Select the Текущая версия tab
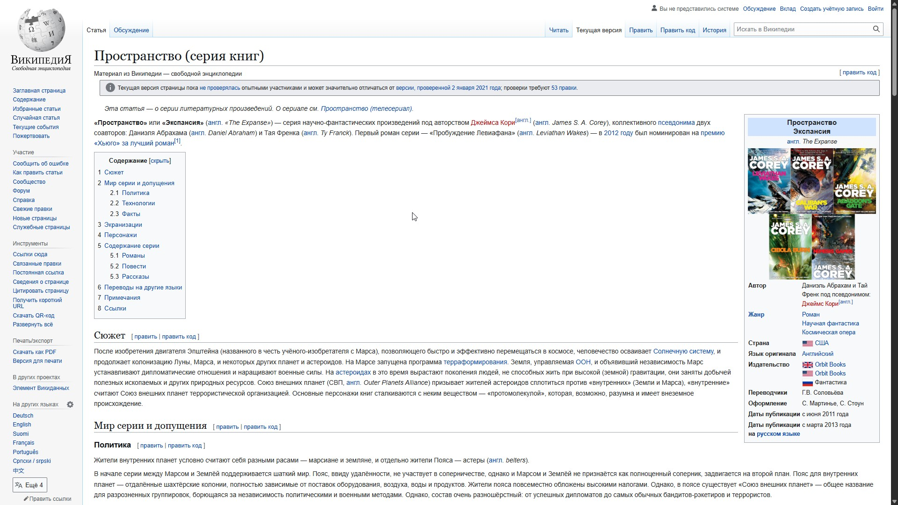The width and height of the screenshot is (898, 505). [x=599, y=30]
